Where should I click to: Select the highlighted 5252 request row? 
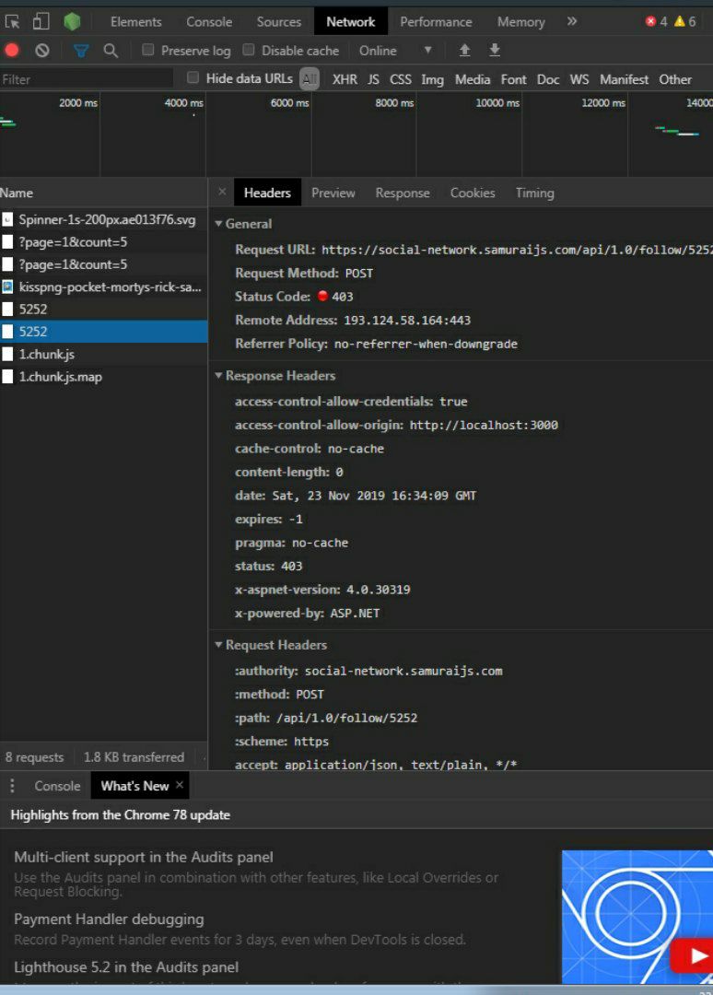pos(103,332)
